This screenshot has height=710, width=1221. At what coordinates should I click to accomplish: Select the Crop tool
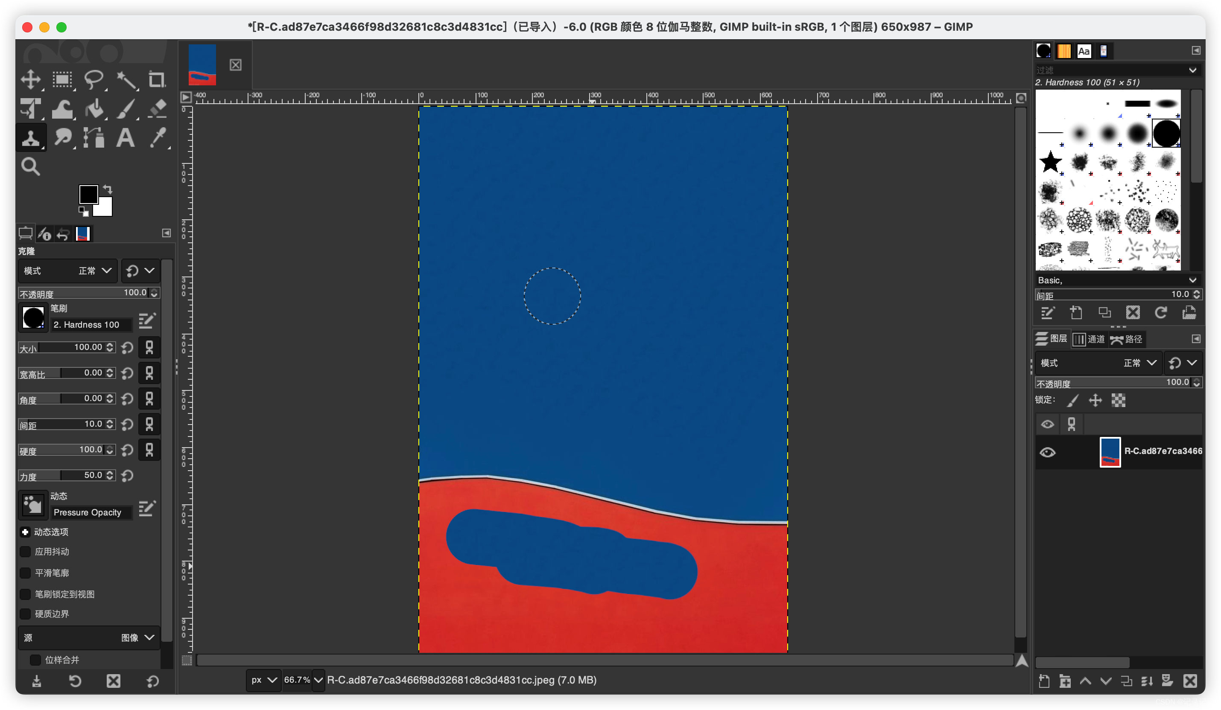coord(157,79)
